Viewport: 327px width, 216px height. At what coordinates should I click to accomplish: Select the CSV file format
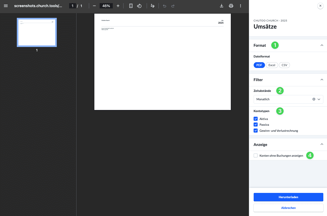tap(284, 65)
